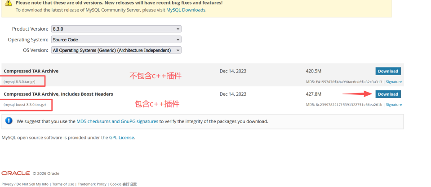
Task: Click the OS Version label
Action: (x=36, y=50)
